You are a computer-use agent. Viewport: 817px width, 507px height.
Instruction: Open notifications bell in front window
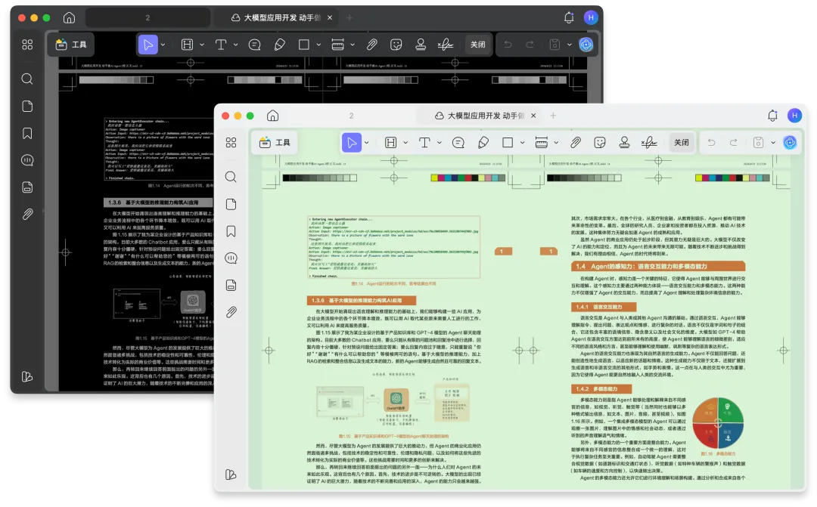(772, 116)
